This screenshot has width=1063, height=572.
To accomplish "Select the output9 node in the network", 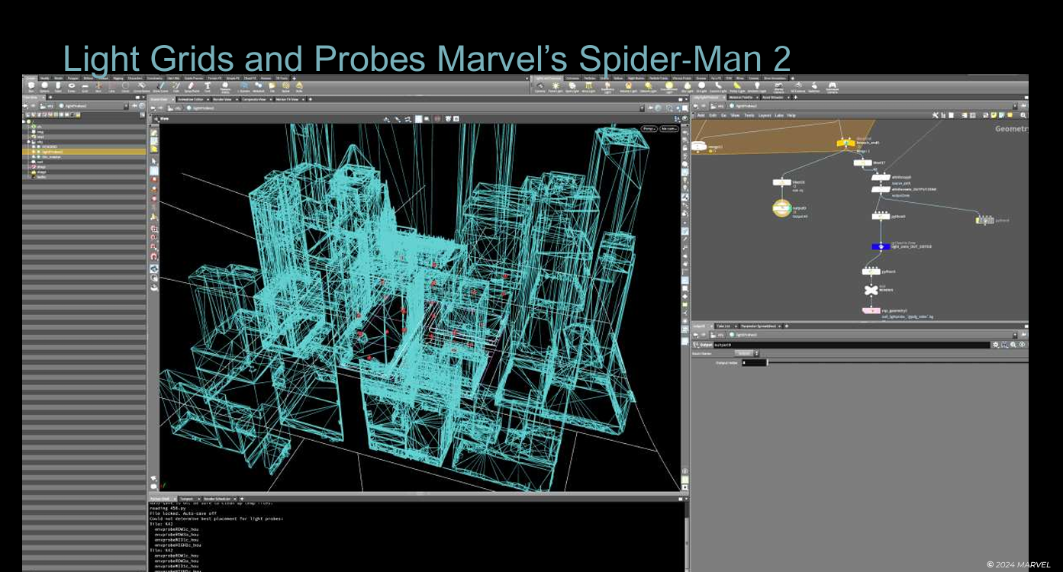I will [781, 207].
